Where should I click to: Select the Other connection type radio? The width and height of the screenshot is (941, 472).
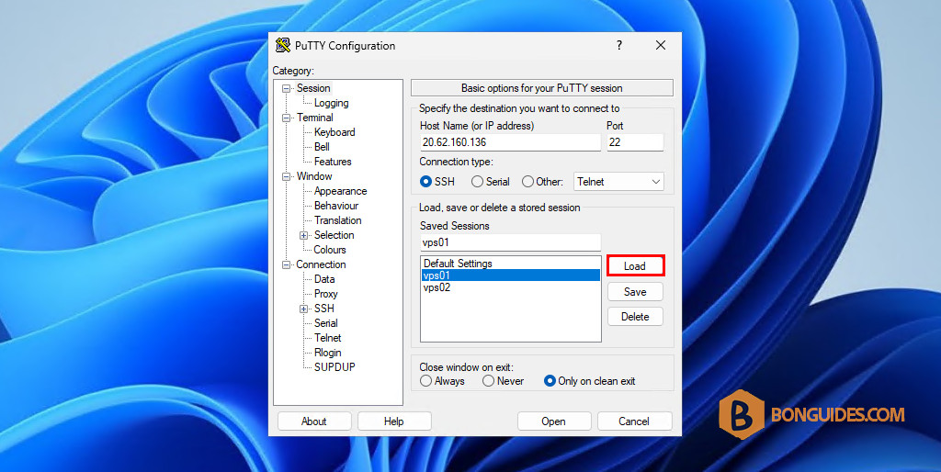527,181
